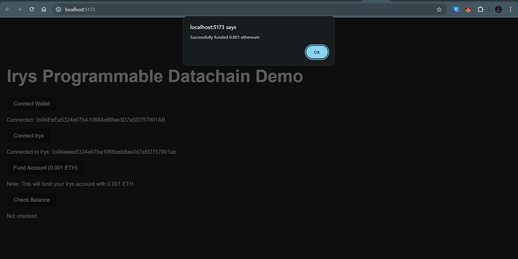518x259 pixels.
Task: Click the Check Balance button
Action: [x=31, y=200]
